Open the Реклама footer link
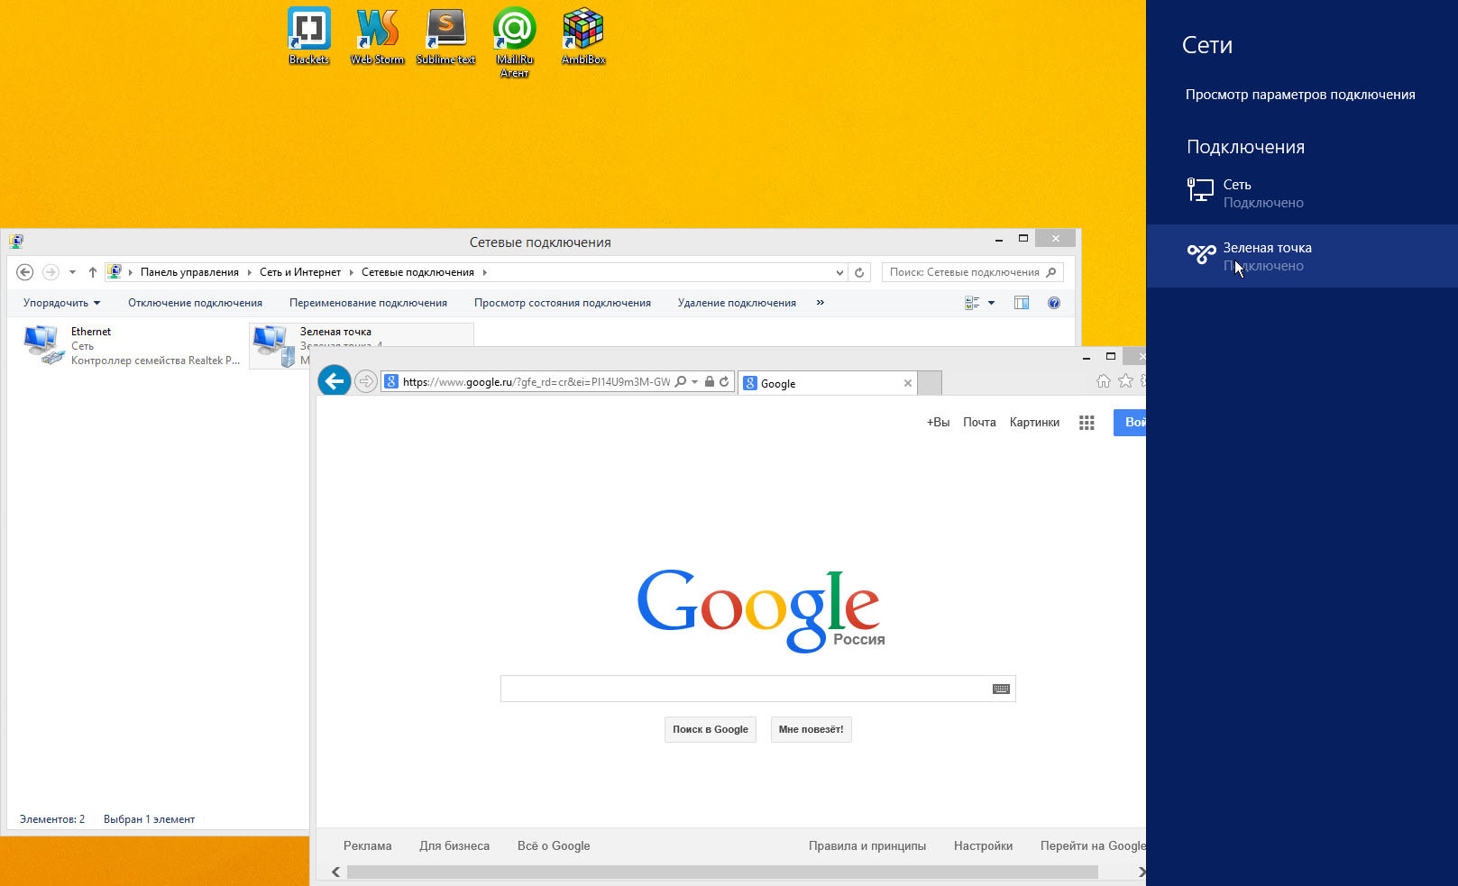This screenshot has width=1458, height=886. [368, 845]
